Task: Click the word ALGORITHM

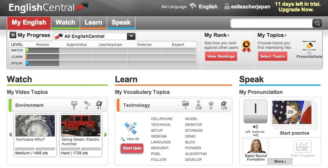Action: click(196, 154)
